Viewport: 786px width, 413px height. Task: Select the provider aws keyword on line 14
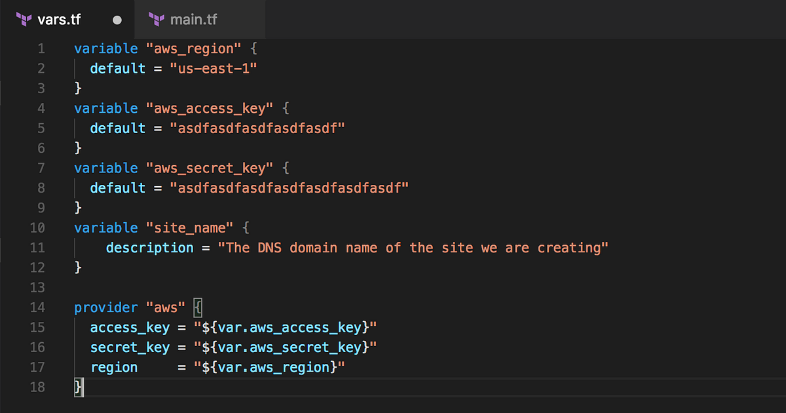tap(106, 307)
